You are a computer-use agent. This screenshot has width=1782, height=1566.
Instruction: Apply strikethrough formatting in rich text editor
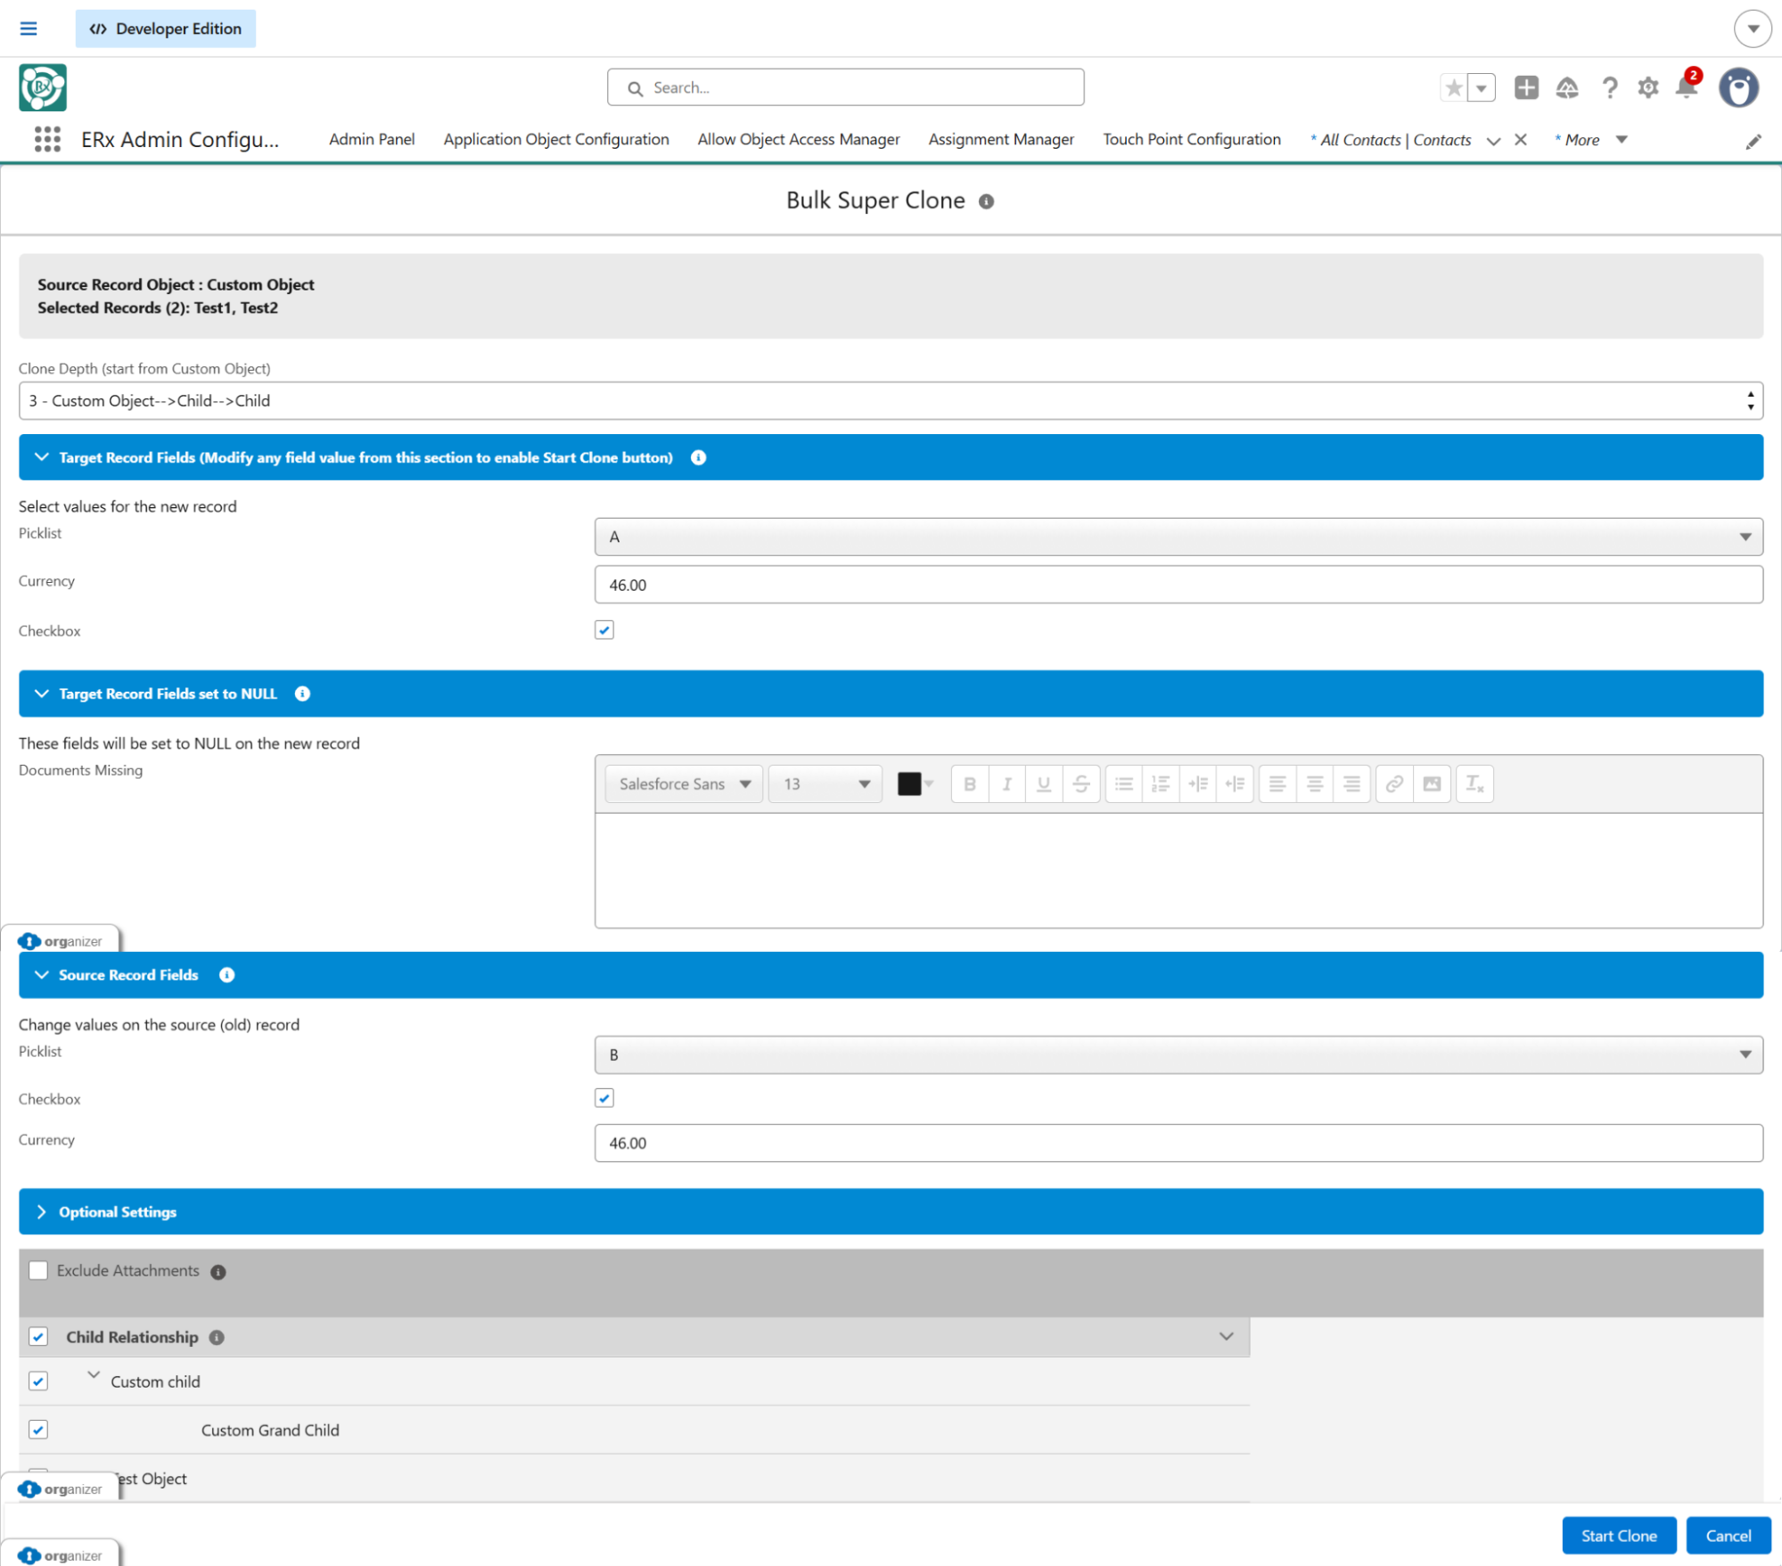pyautogui.click(x=1081, y=783)
